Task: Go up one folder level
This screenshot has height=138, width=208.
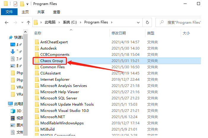Action: point(28,23)
